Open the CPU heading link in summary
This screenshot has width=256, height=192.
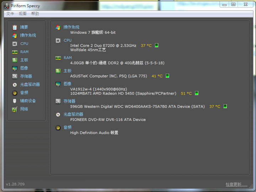68,40
